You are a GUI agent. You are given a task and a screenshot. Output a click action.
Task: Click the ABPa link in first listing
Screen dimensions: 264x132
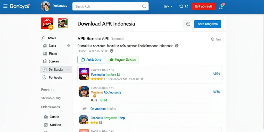point(216,73)
